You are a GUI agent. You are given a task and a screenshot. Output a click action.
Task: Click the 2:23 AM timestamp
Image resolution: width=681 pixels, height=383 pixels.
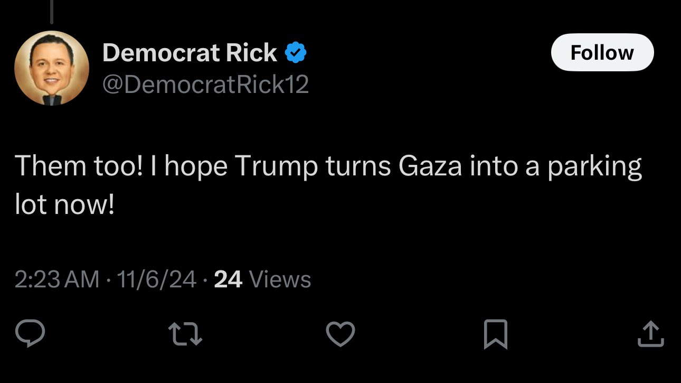[57, 279]
